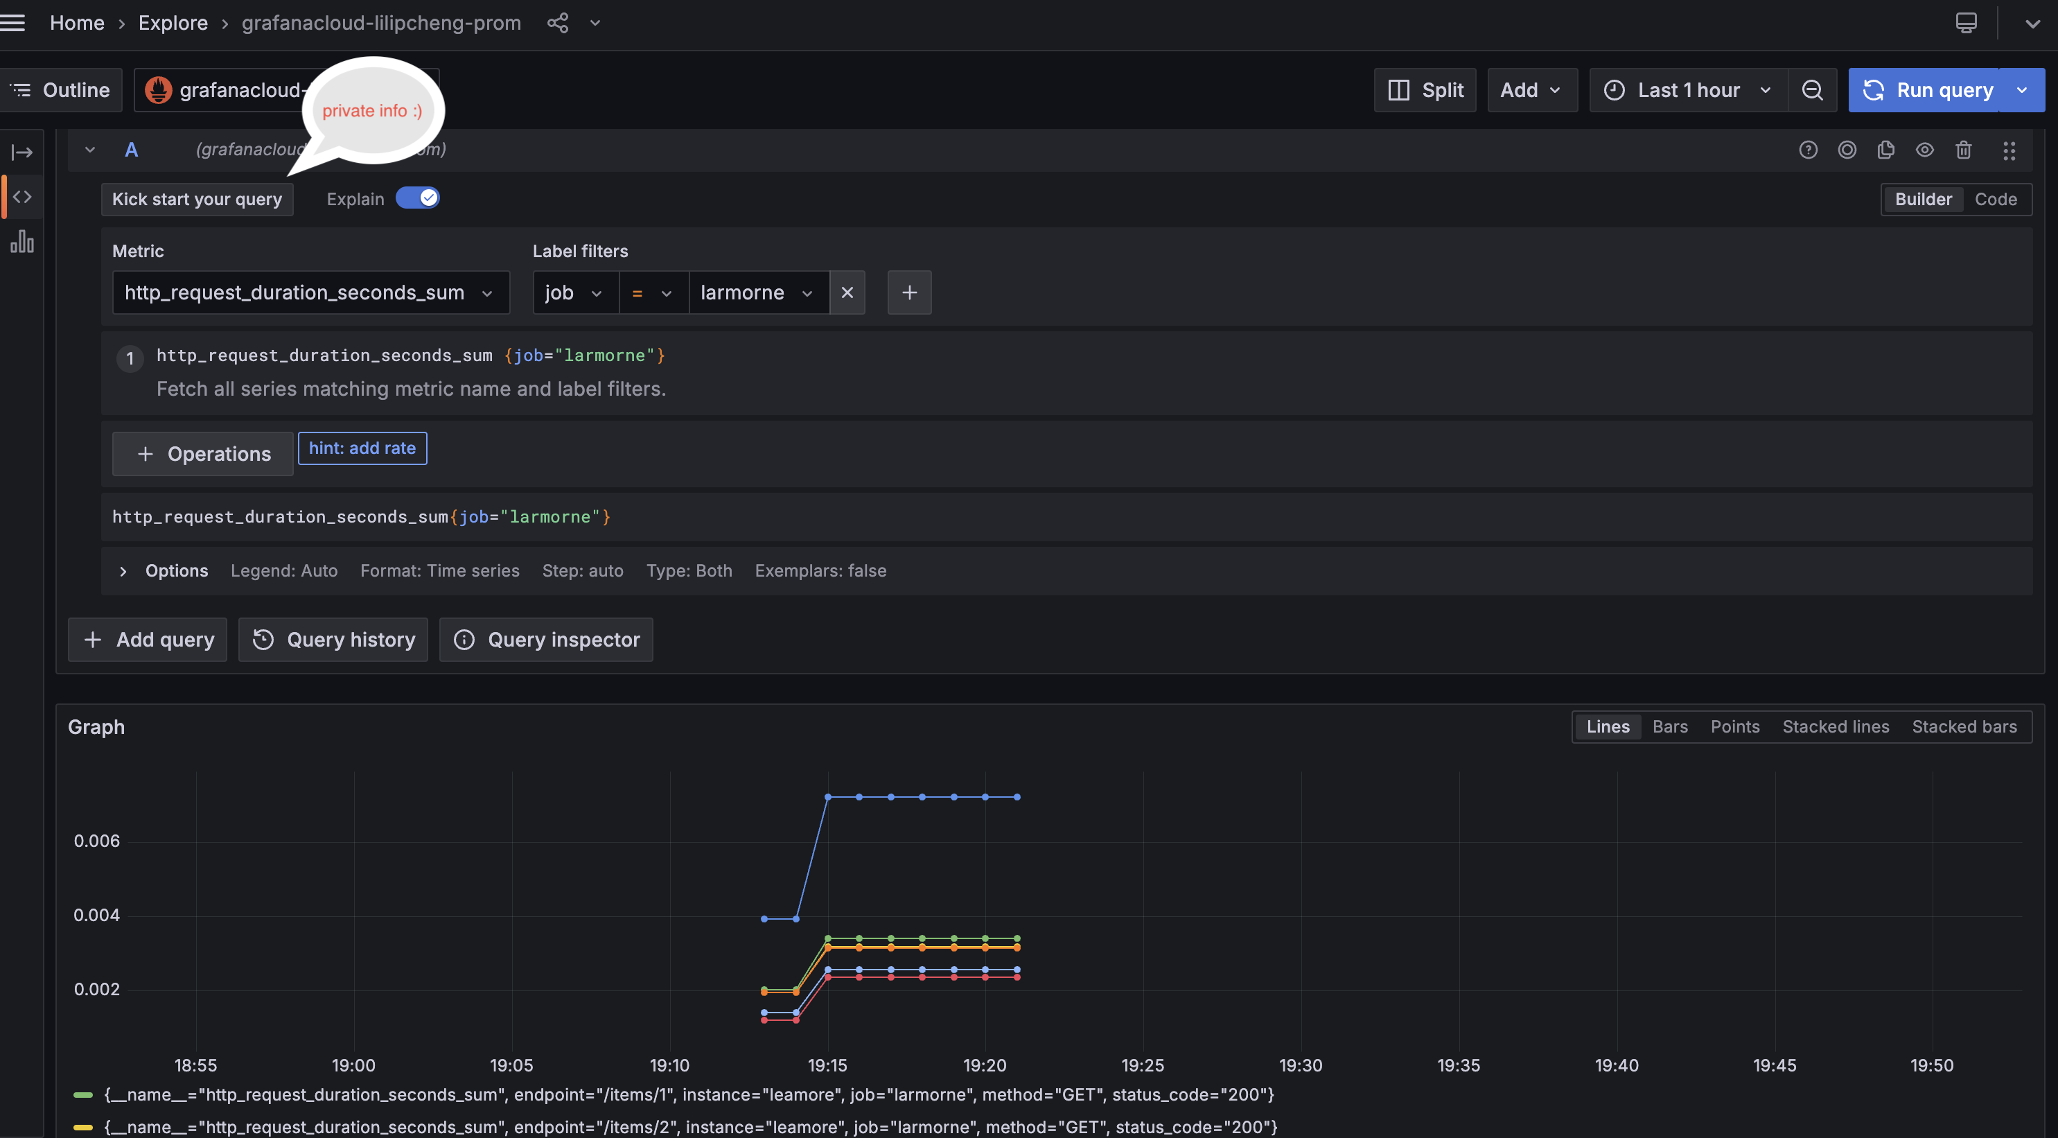
Task: Switch to Builder mode
Action: 1923,199
